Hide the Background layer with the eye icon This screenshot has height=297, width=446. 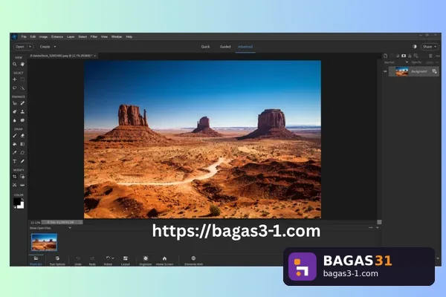tap(385, 71)
